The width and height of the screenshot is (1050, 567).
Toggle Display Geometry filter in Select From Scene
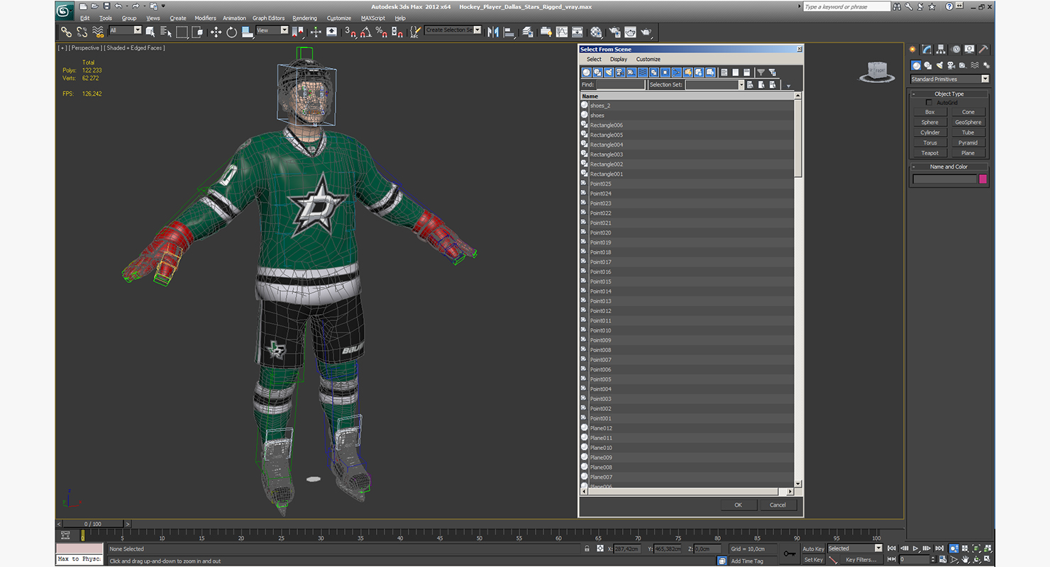[586, 72]
